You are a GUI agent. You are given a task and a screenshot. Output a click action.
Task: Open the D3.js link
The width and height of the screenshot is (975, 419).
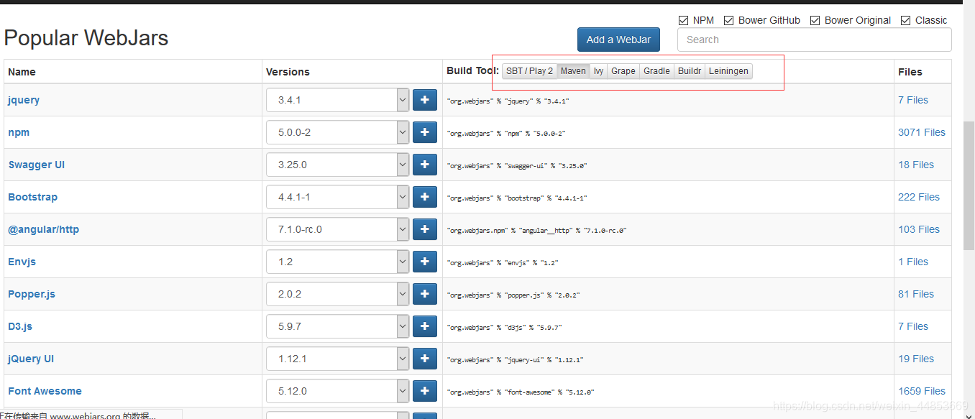(x=20, y=326)
